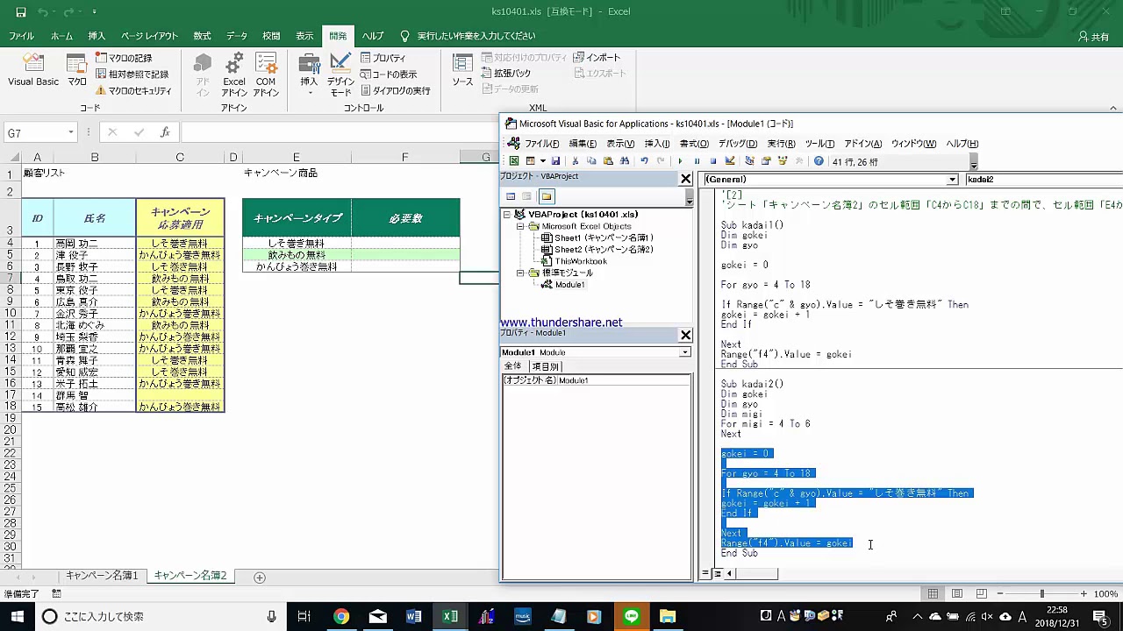
Task: Click the undo icon in the VBA toolbar
Action: 644,161
